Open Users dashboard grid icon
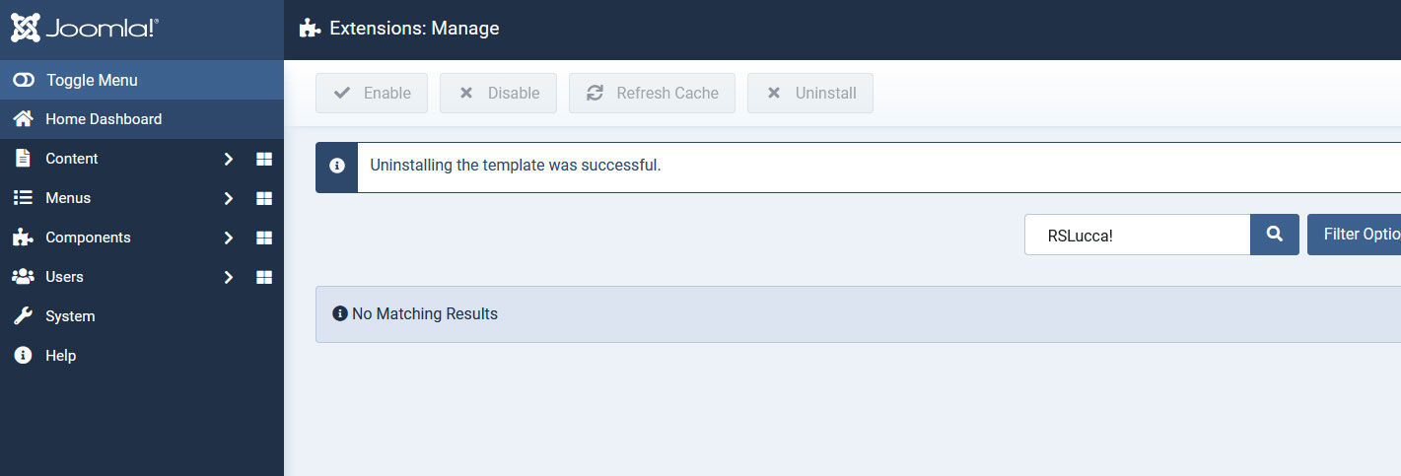The width and height of the screenshot is (1401, 476). pyautogui.click(x=264, y=277)
